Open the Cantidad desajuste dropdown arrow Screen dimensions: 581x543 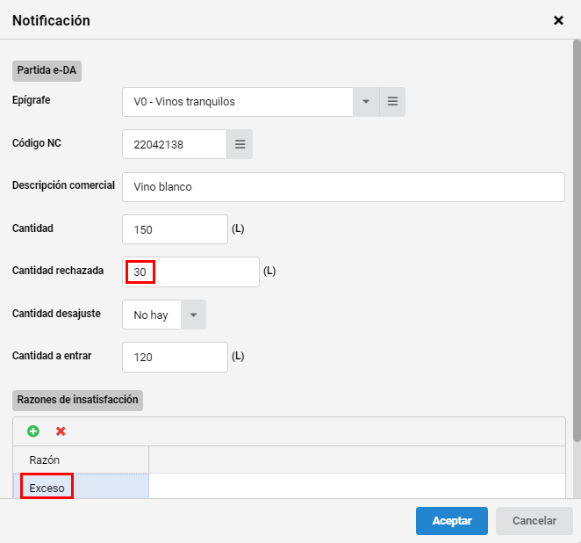point(193,315)
